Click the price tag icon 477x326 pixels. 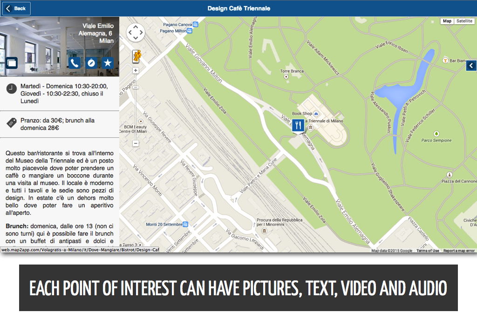click(x=12, y=123)
